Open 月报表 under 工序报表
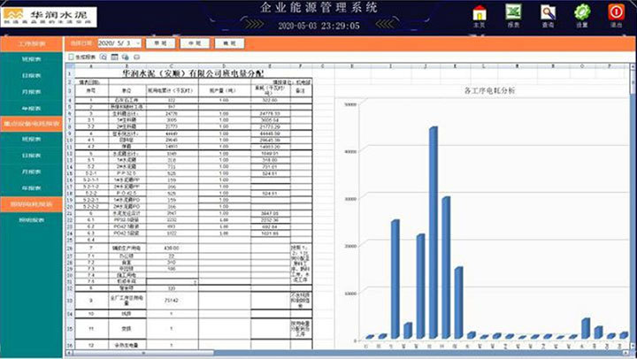The width and height of the screenshot is (637, 359). [x=31, y=92]
